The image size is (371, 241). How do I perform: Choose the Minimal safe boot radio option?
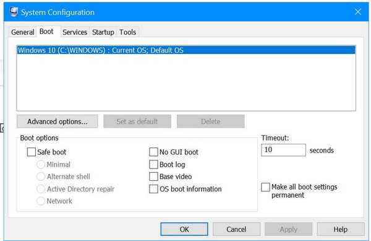coord(41,164)
